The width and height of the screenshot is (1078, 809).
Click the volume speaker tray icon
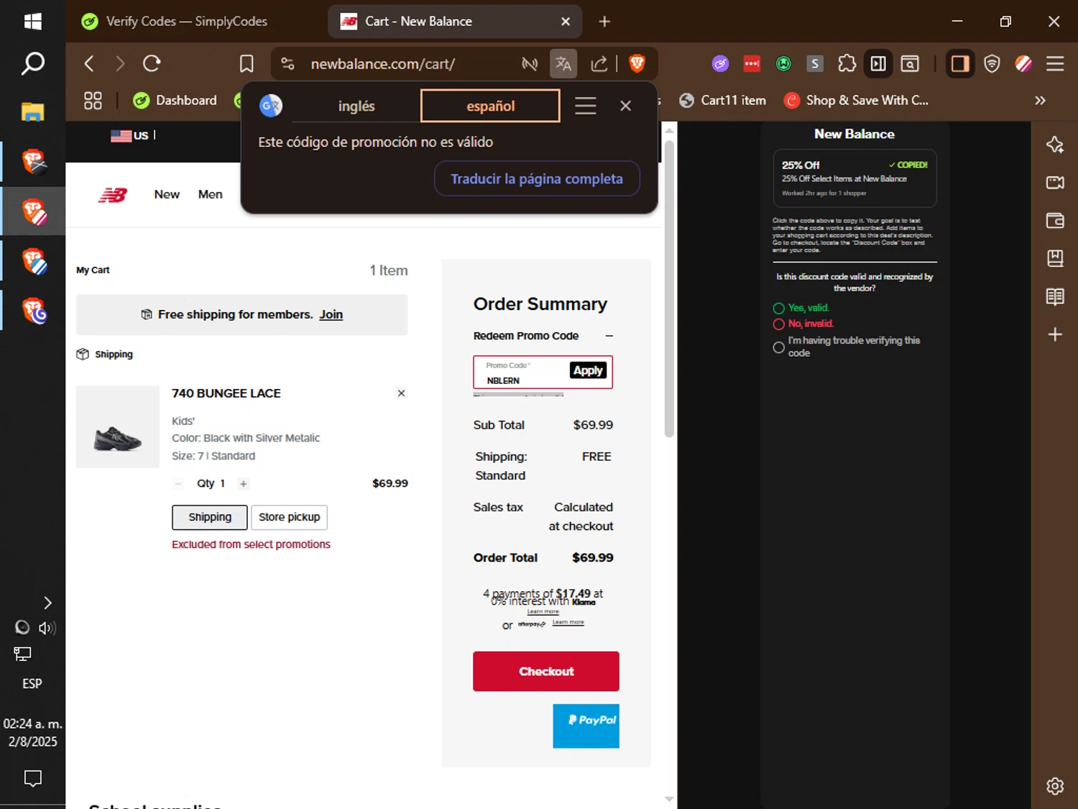(x=47, y=628)
